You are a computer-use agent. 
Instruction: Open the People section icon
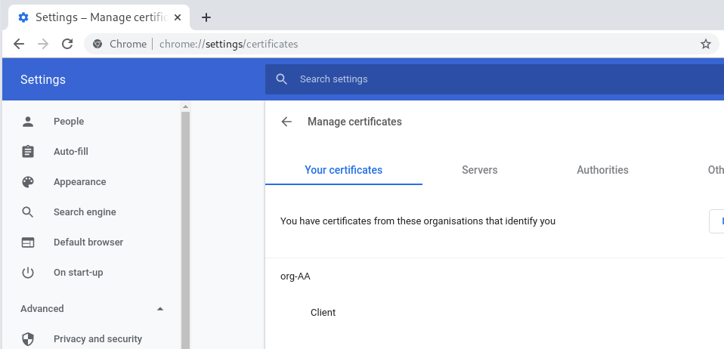28,122
